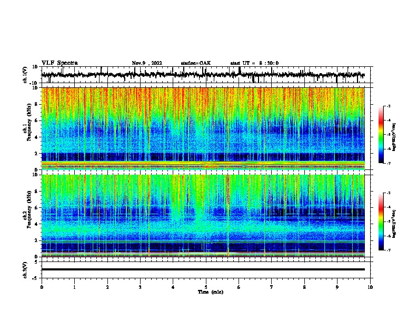This screenshot has width=417, height=322.
Task: Click the "-10" tick on the ch.1(V) axis
Action: pyautogui.click(x=34, y=83)
